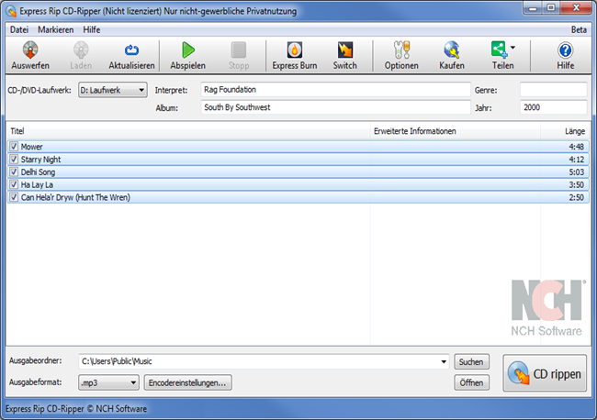Select the Delhi Song track title
This screenshot has width=597, height=420.
click(38, 172)
